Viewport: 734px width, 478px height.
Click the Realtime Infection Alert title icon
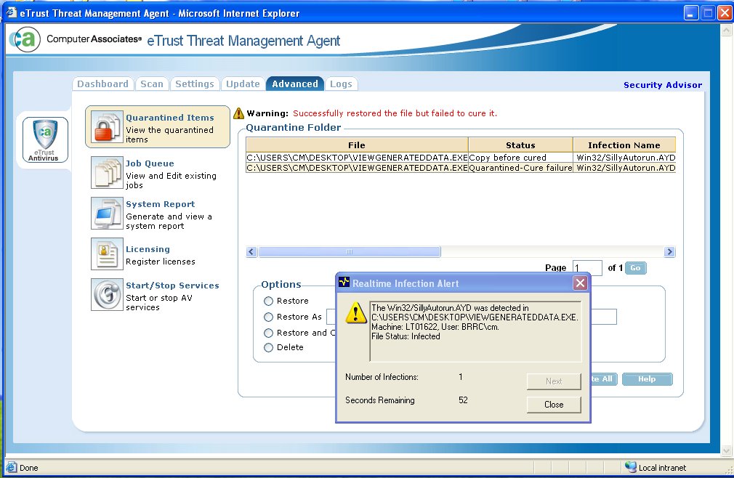click(x=344, y=282)
